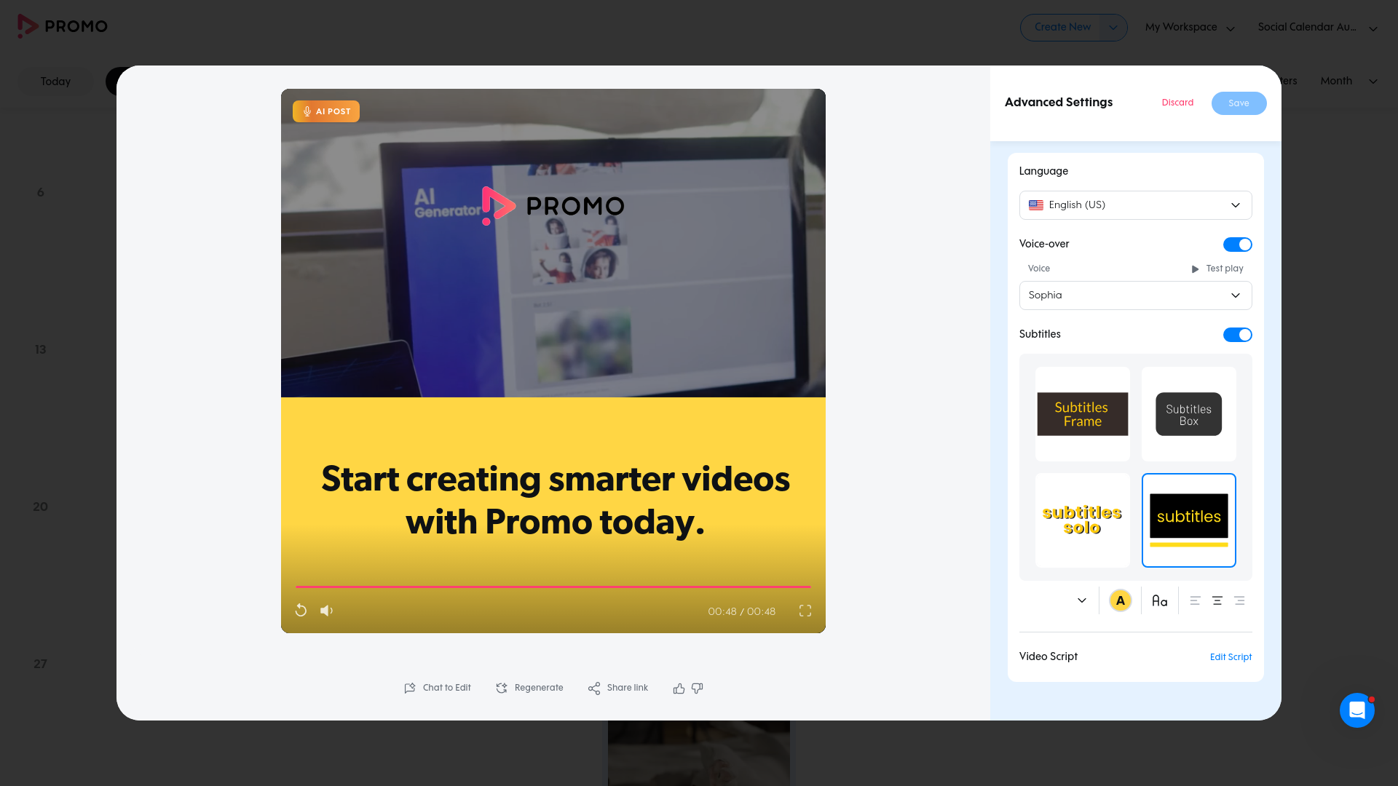1398x786 pixels.
Task: Mute the video with the speaker icon
Action: 327,611
